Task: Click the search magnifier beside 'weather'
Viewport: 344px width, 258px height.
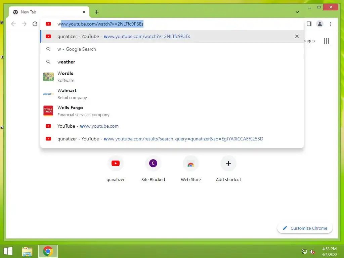Action: click(48, 62)
